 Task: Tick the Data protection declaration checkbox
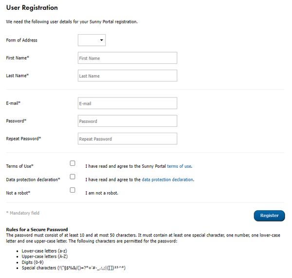click(x=73, y=177)
